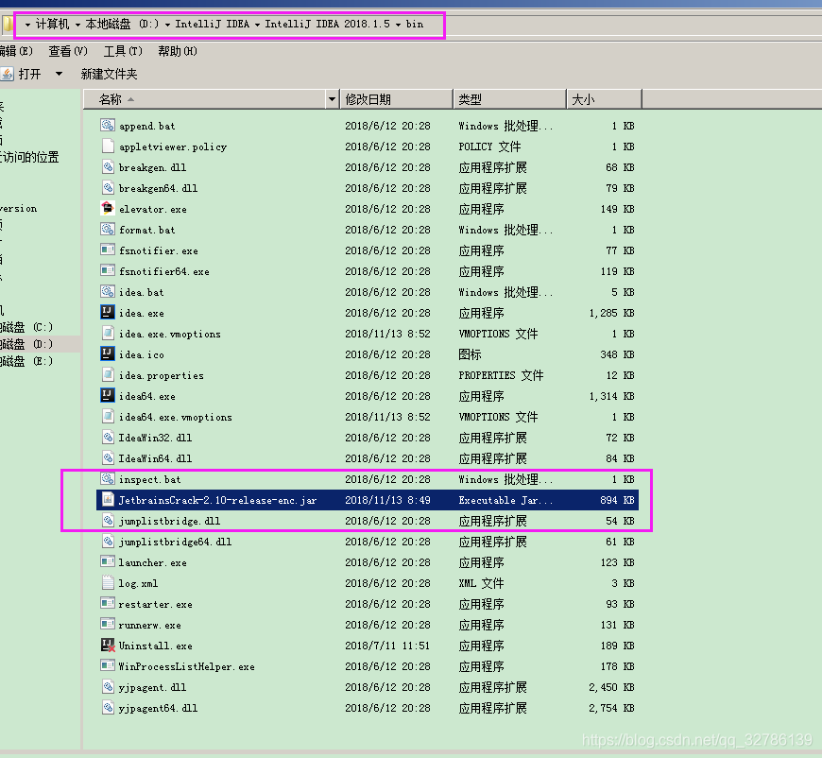Click the breakgen.dll file icon
Screen dimensions: 822x758
point(108,166)
